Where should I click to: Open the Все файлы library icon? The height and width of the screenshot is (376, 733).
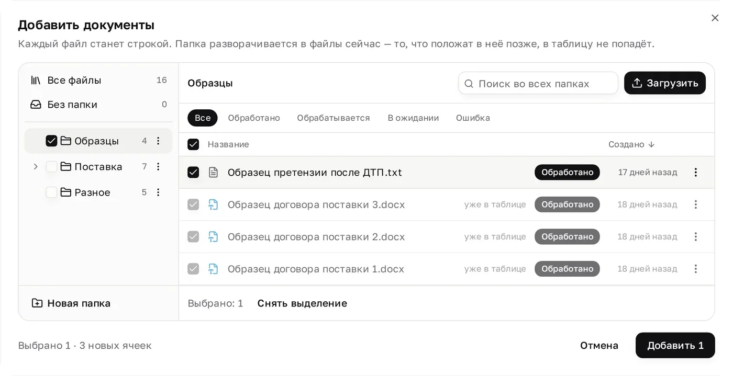click(x=36, y=80)
